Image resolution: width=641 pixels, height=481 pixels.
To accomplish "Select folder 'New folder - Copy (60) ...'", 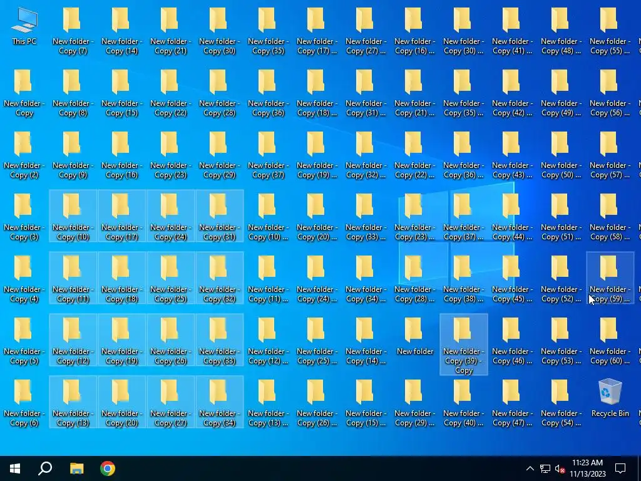I will coord(610,341).
